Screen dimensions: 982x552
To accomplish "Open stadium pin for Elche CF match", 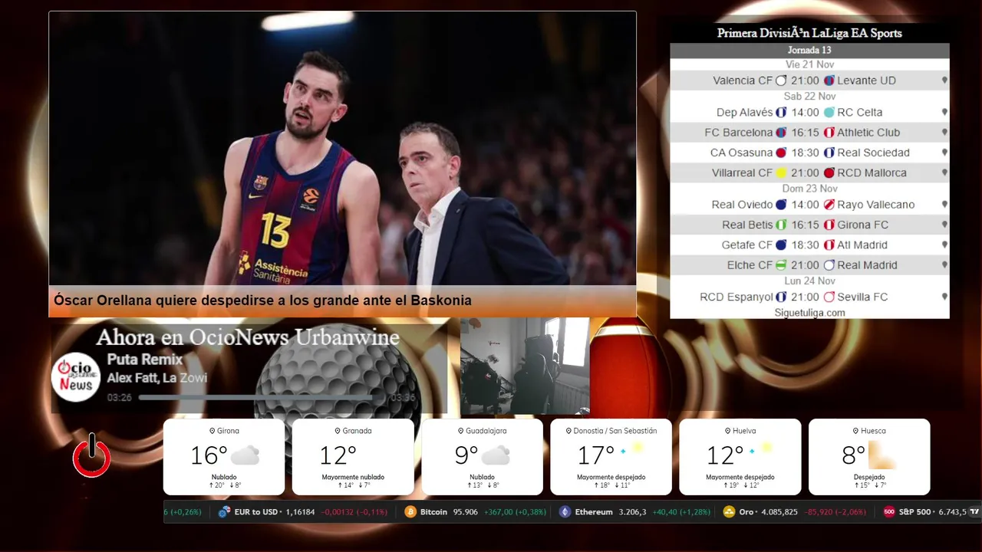I will [944, 265].
